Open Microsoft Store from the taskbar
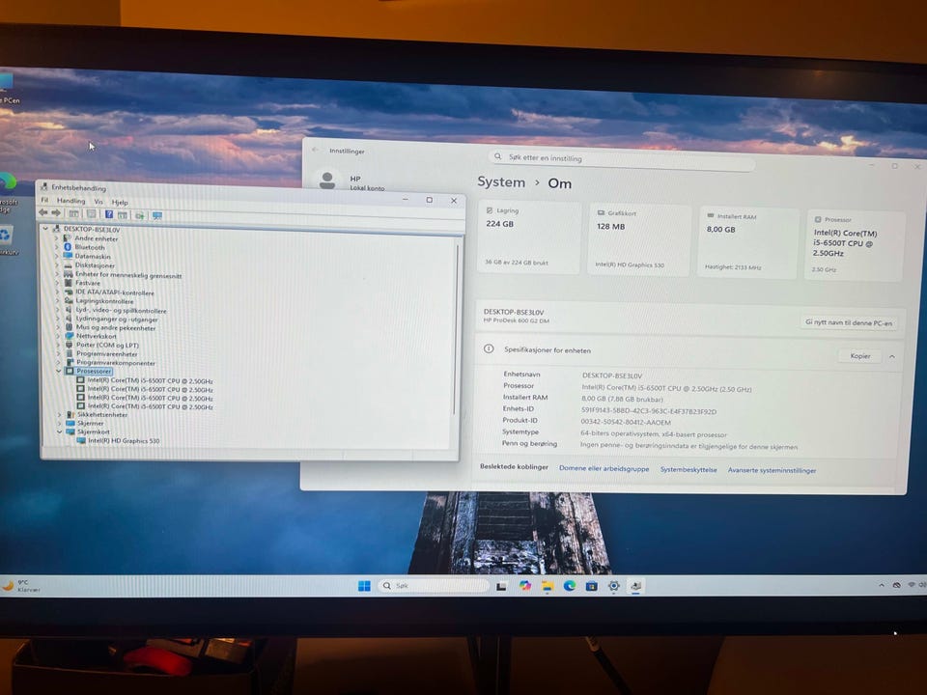Image resolution: width=927 pixels, height=695 pixels. pyautogui.click(x=591, y=586)
